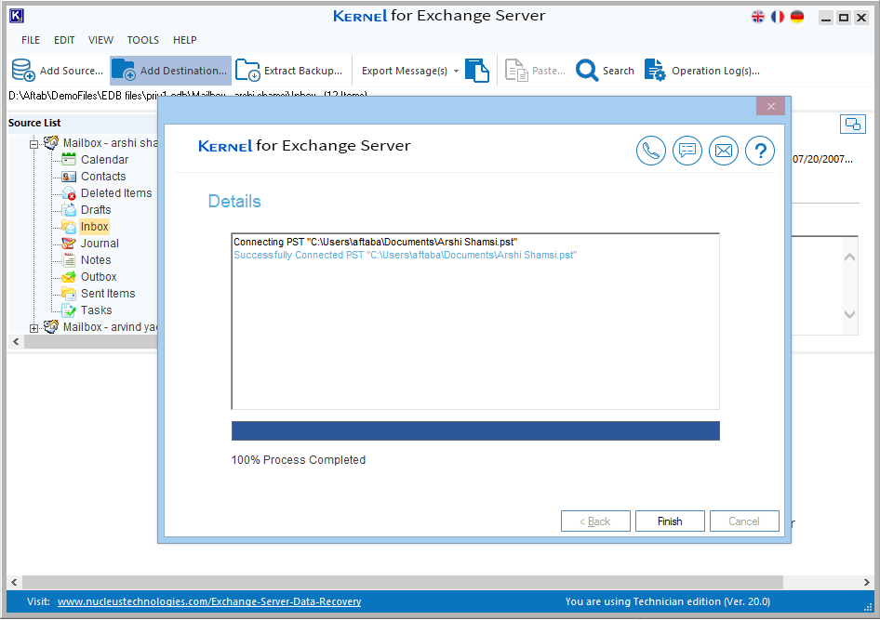Click the preview pane scroll up arrow
This screenshot has width=880, height=620.
849,257
